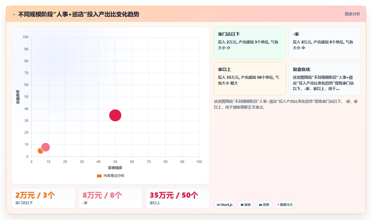Click the summary paragraph below the info cards
The height and width of the screenshot is (220, 372).
[x=286, y=104]
